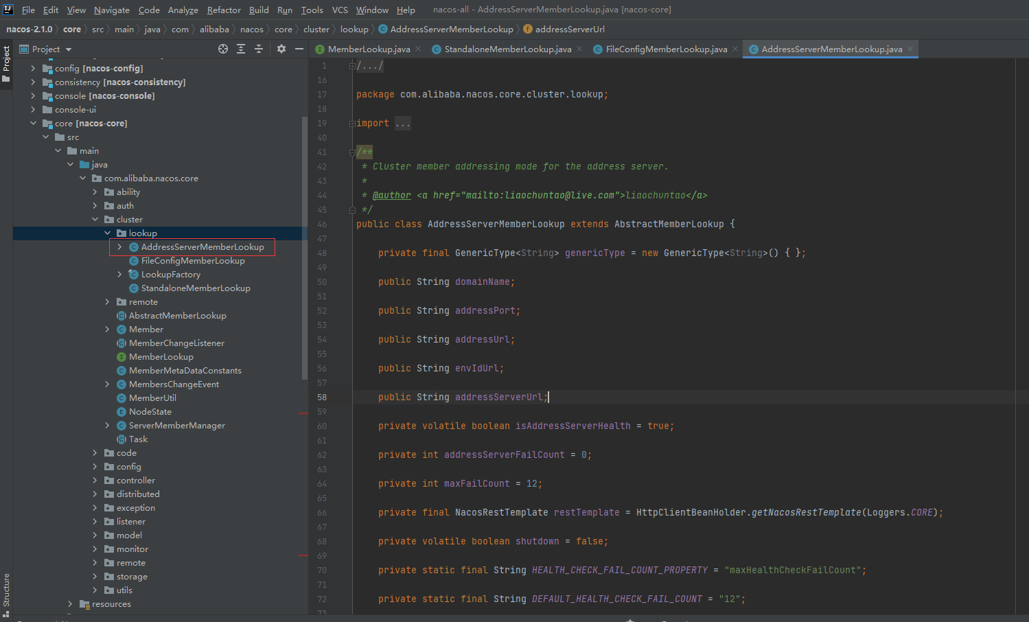The width and height of the screenshot is (1029, 622).
Task: Click the maxFailCount variable in code
Action: click(477, 483)
